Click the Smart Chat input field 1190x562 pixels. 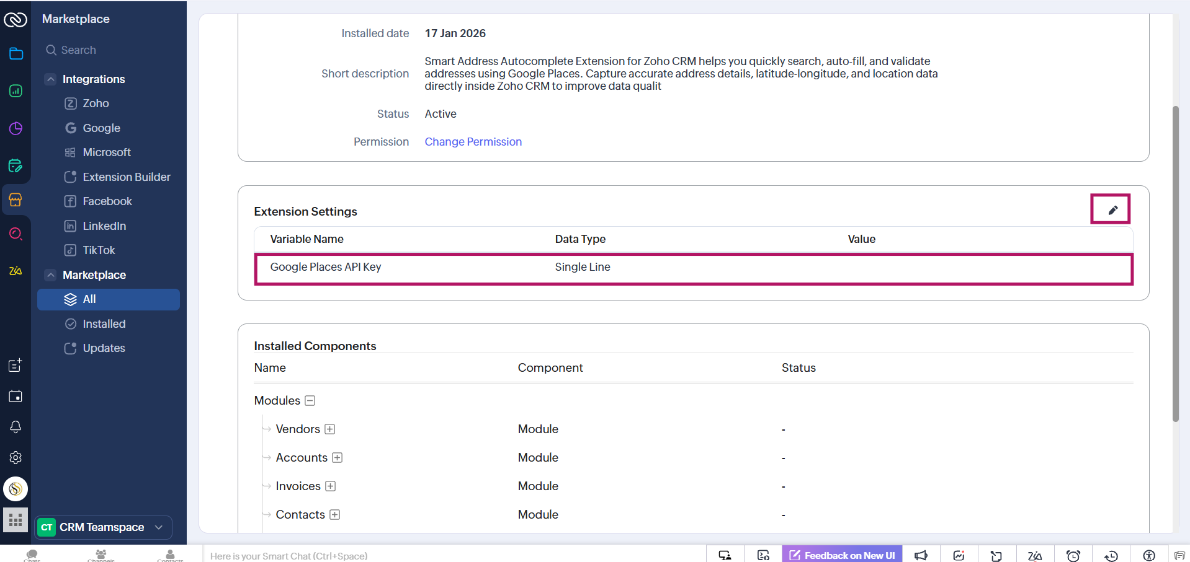pyautogui.click(x=372, y=556)
